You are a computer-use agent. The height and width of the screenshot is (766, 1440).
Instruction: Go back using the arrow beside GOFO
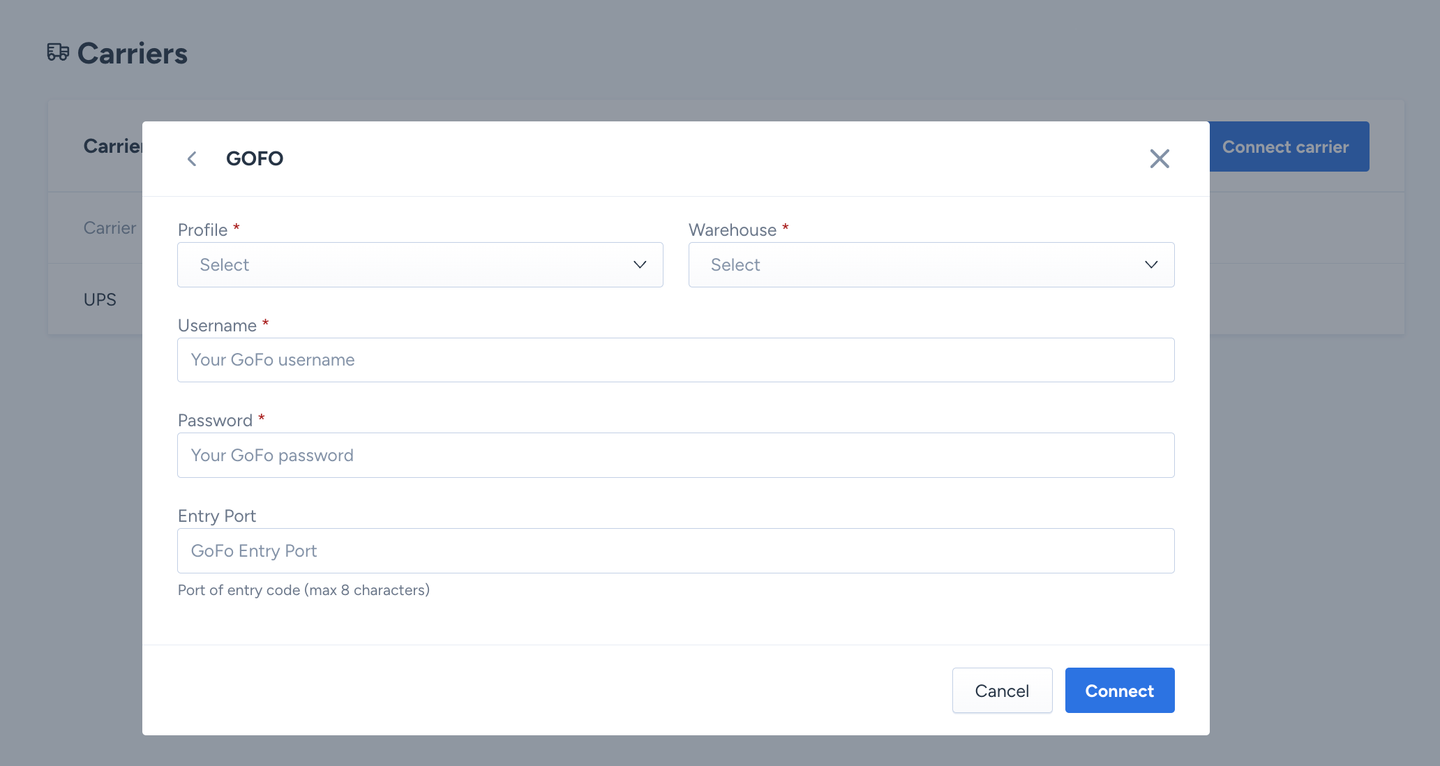pos(192,159)
